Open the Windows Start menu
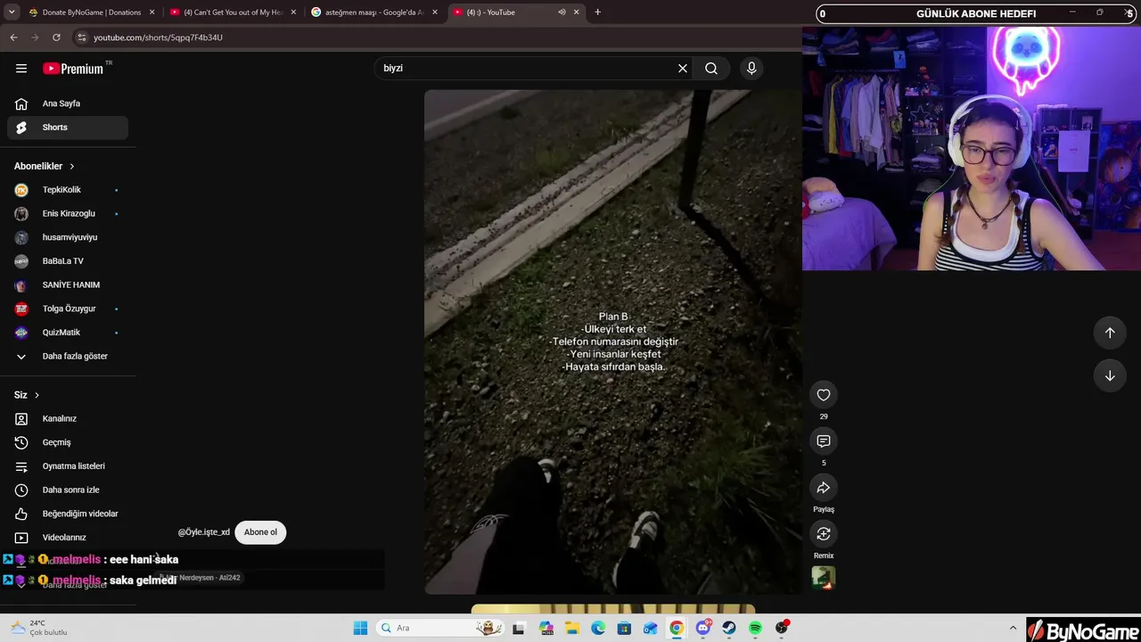Screen dimensions: 1141x642 pos(360,628)
